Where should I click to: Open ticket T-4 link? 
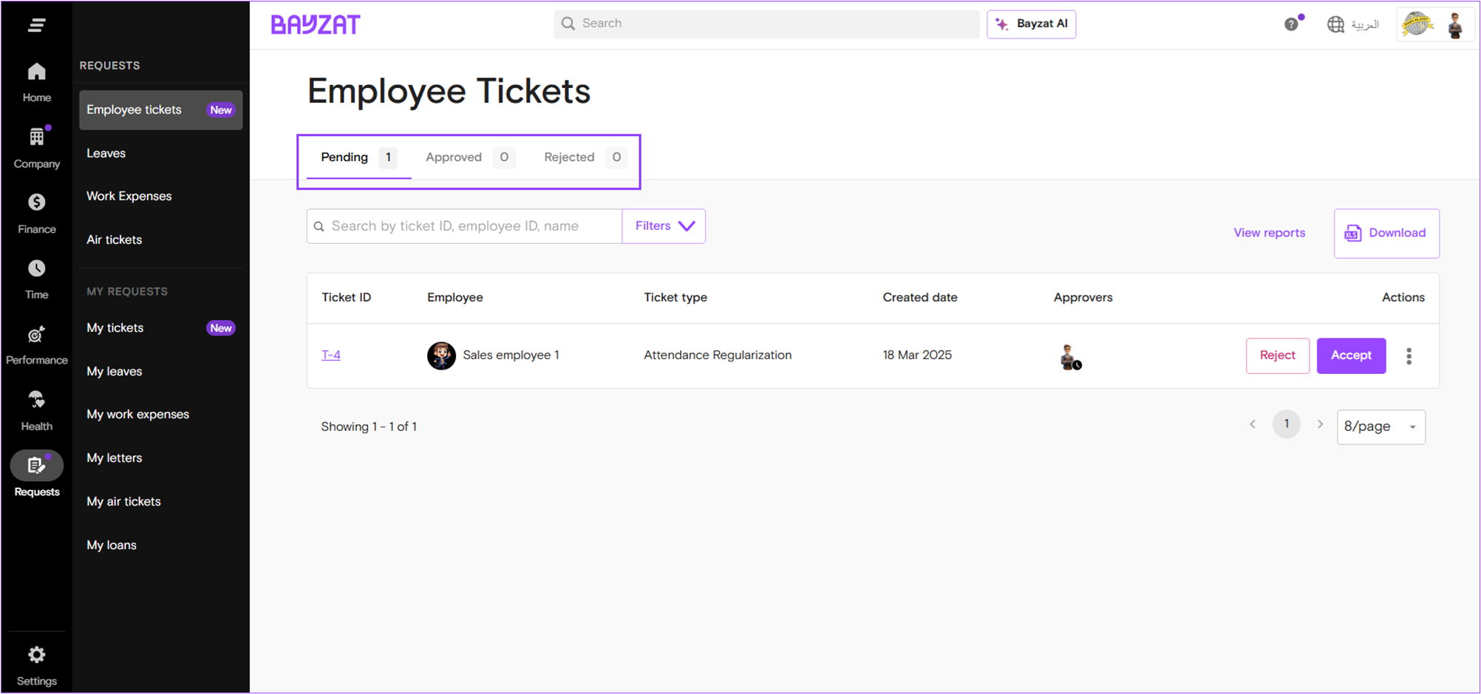click(331, 355)
